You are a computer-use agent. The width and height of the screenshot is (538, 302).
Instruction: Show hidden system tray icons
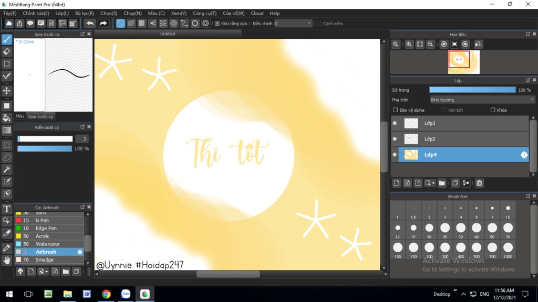(463, 294)
